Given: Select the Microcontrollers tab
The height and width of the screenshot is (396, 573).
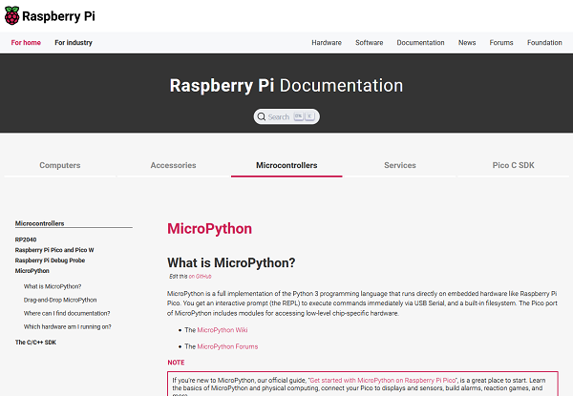Looking at the screenshot, I should pos(286,165).
